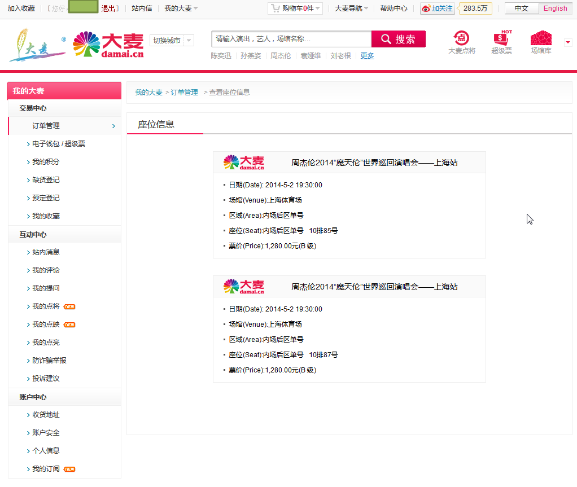Viewport: 577px width, 487px height.
Task: Click 孙燕姿 hot search keyword
Action: [251, 55]
